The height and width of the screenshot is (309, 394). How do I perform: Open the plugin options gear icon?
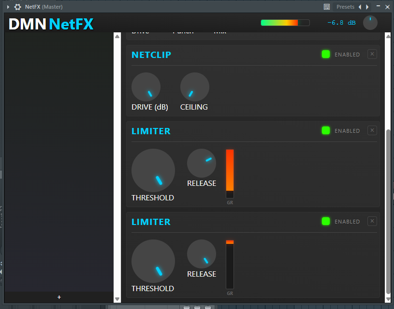pos(17,7)
